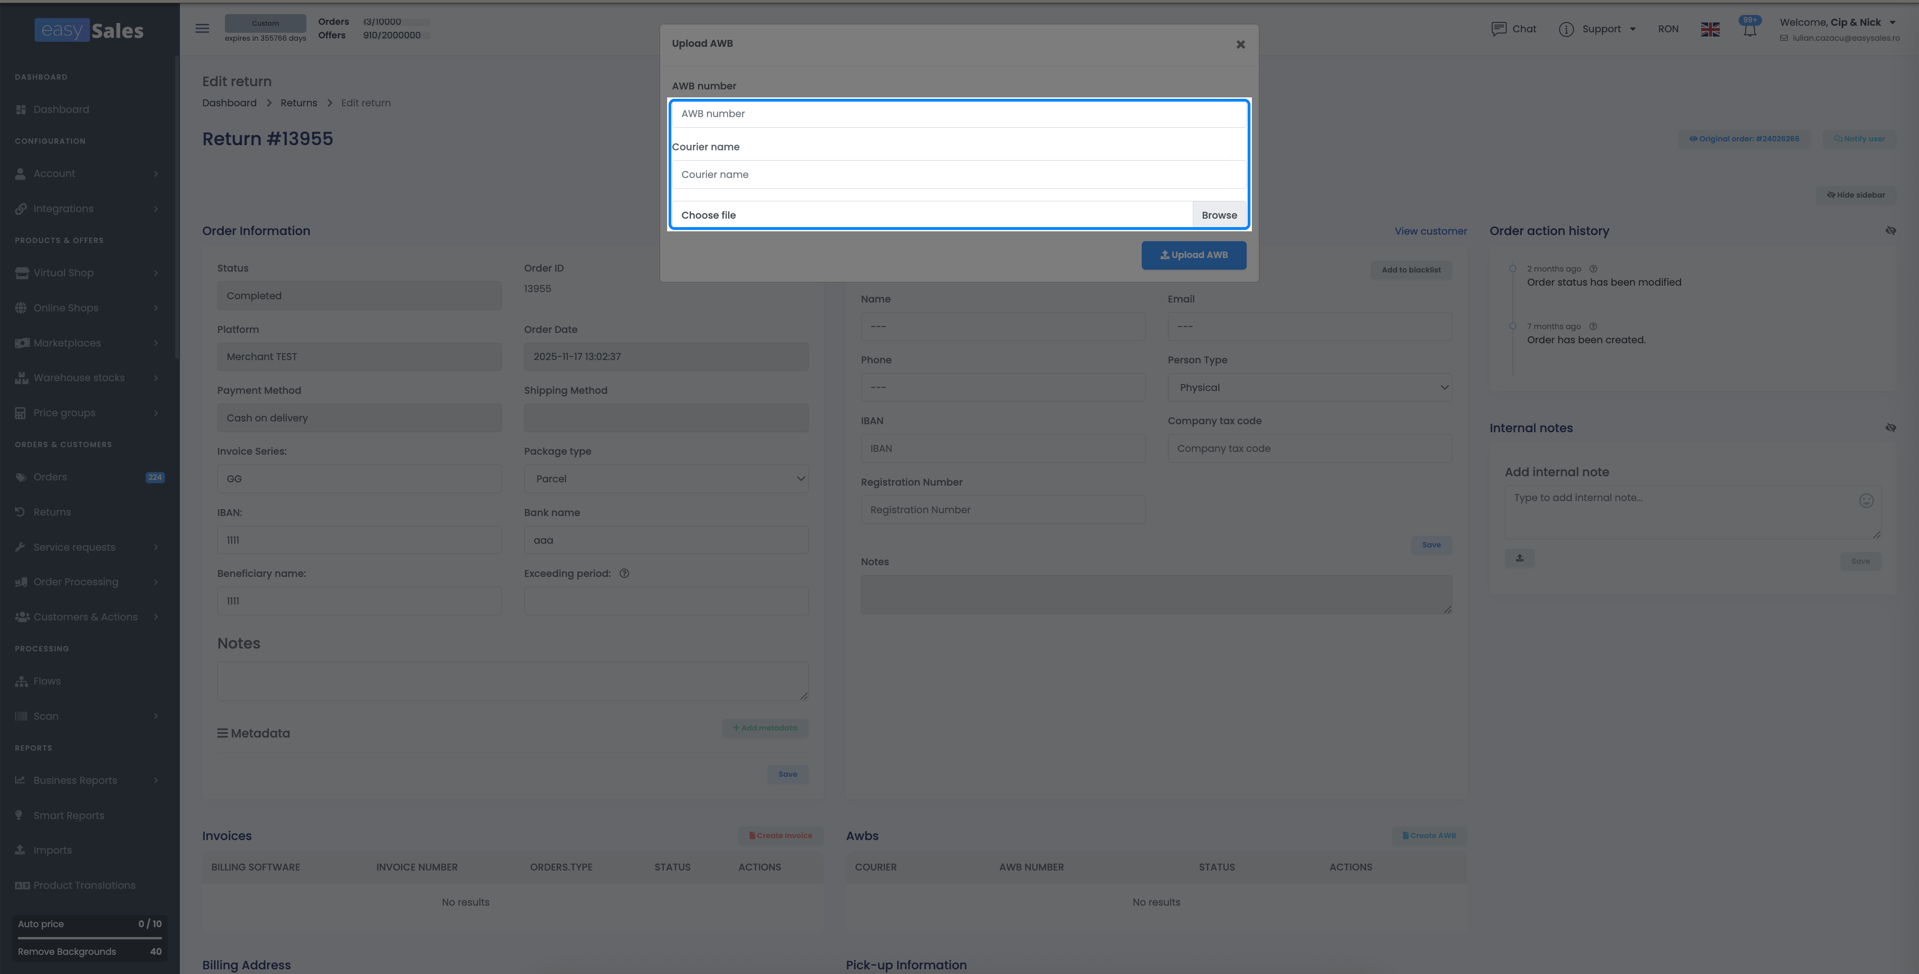
Task: Click the Orders tag icon
Action: (x=21, y=477)
